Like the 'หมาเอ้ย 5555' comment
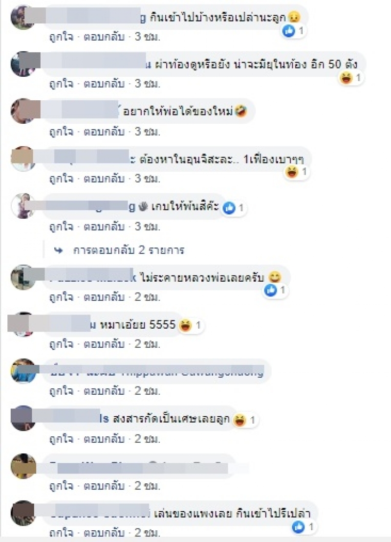 [x=62, y=344]
